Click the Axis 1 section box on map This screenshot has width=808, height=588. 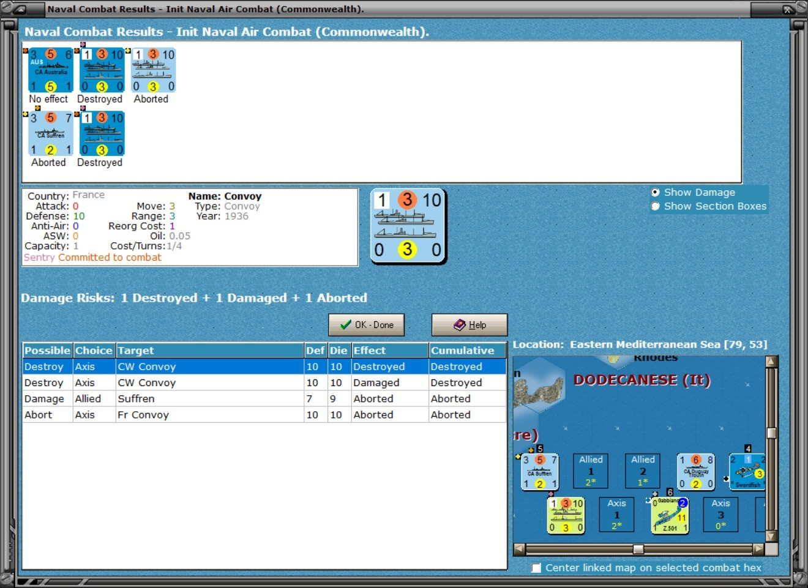[x=616, y=514]
